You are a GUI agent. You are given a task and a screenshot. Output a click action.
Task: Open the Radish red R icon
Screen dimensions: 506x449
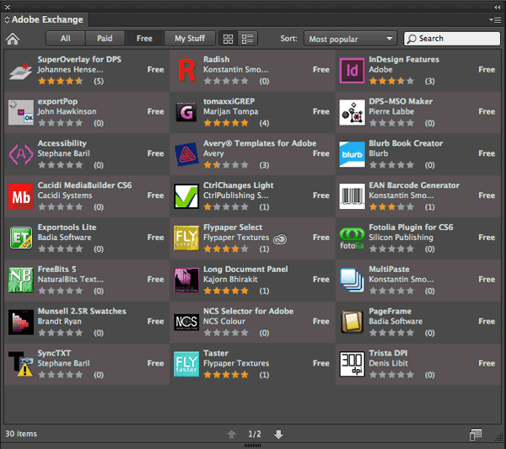(x=186, y=70)
